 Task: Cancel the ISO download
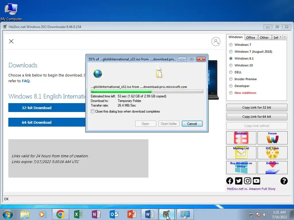(192, 124)
